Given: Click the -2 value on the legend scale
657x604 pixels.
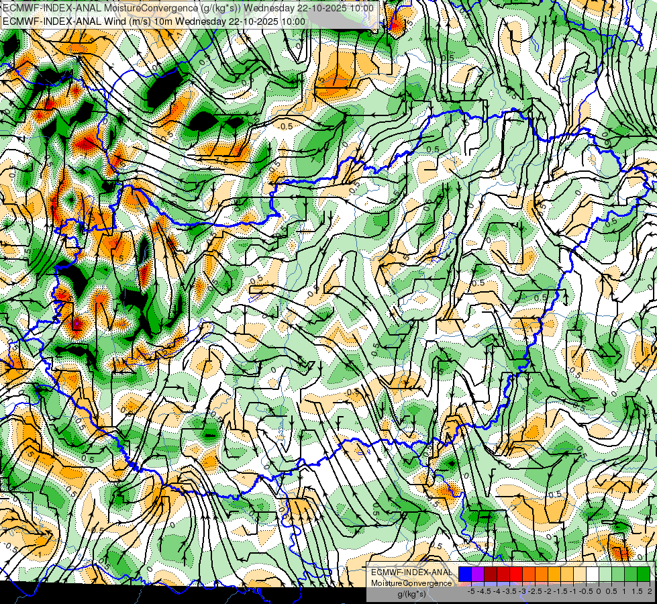Looking at the screenshot, I should point(548,591).
